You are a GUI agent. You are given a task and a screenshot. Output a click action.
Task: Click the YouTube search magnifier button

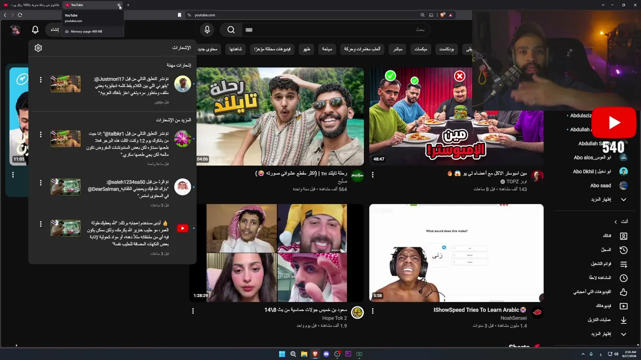[231, 29]
